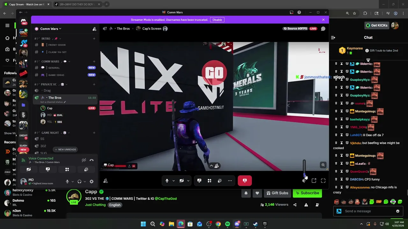Stop watching stream with red button

(x=244, y=181)
